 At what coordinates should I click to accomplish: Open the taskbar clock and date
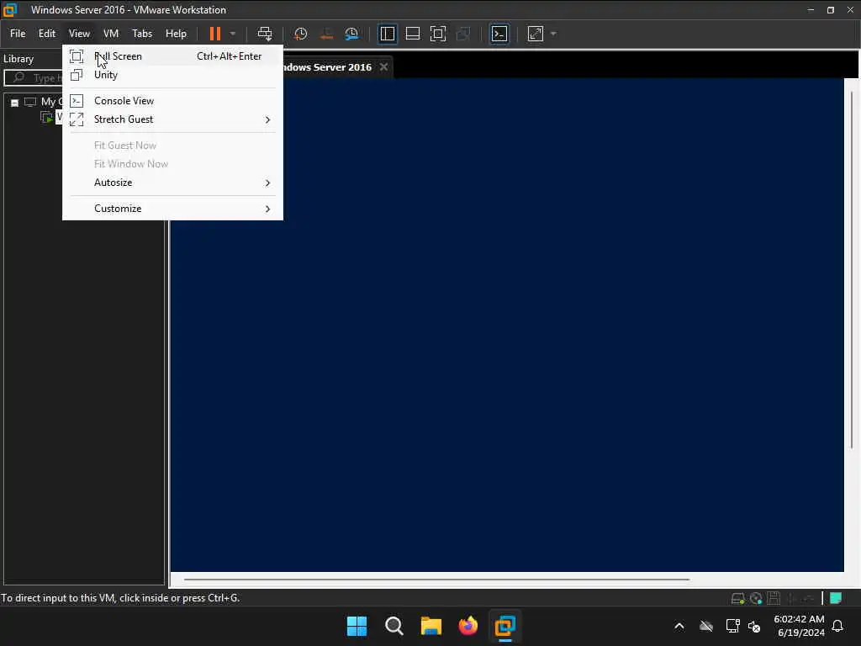point(800,626)
